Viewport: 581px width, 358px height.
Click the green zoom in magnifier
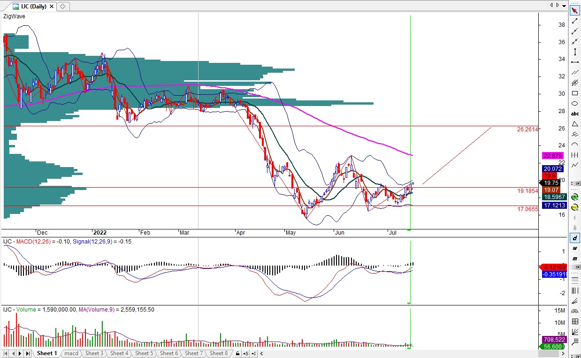pos(575,197)
